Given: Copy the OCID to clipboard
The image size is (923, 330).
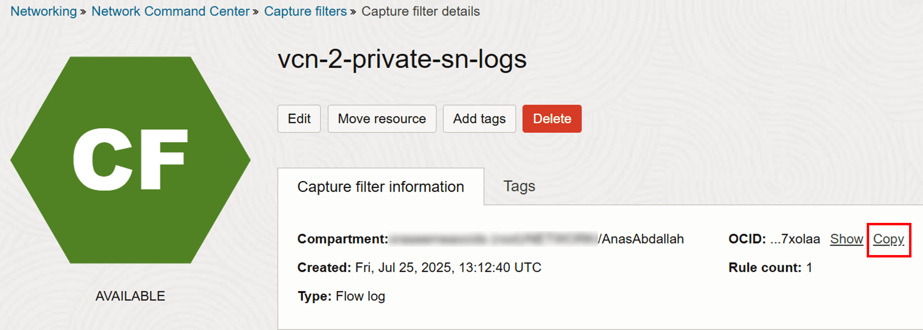Looking at the screenshot, I should tap(888, 239).
